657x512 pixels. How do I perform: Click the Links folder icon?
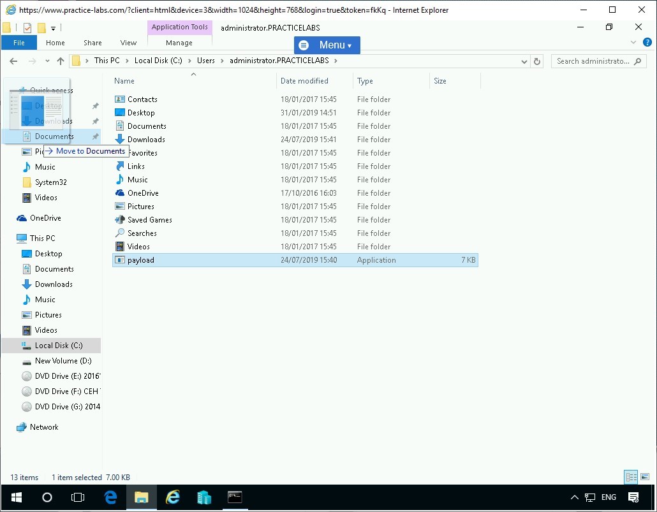(x=120, y=166)
